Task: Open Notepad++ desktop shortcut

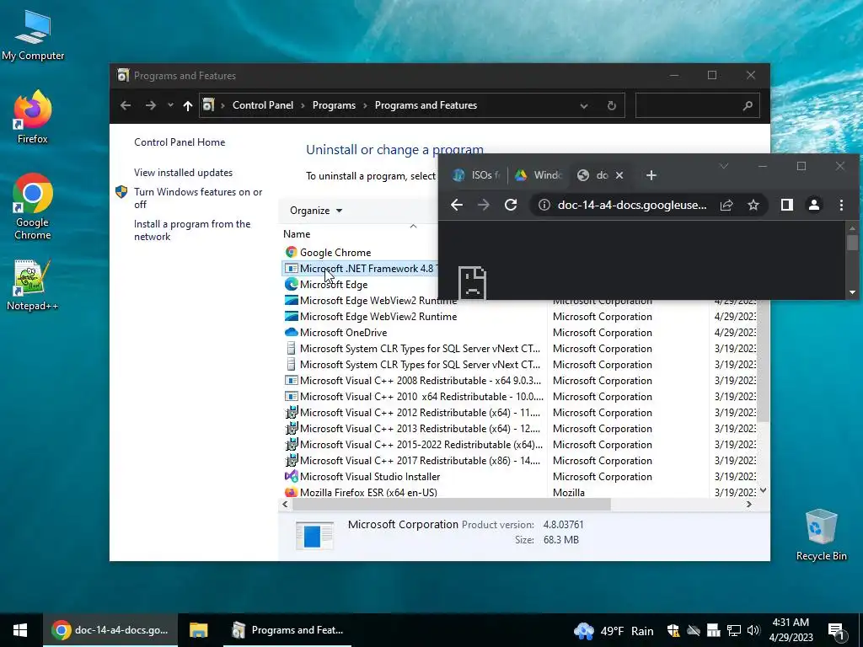Action: 33,285
